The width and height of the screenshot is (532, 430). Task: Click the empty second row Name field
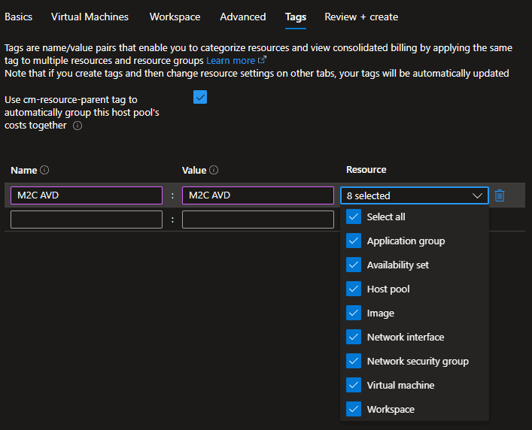click(x=87, y=220)
